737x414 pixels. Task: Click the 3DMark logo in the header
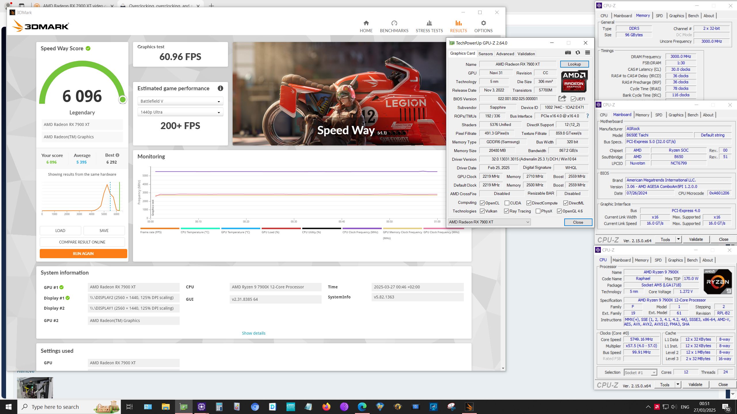[x=41, y=26]
